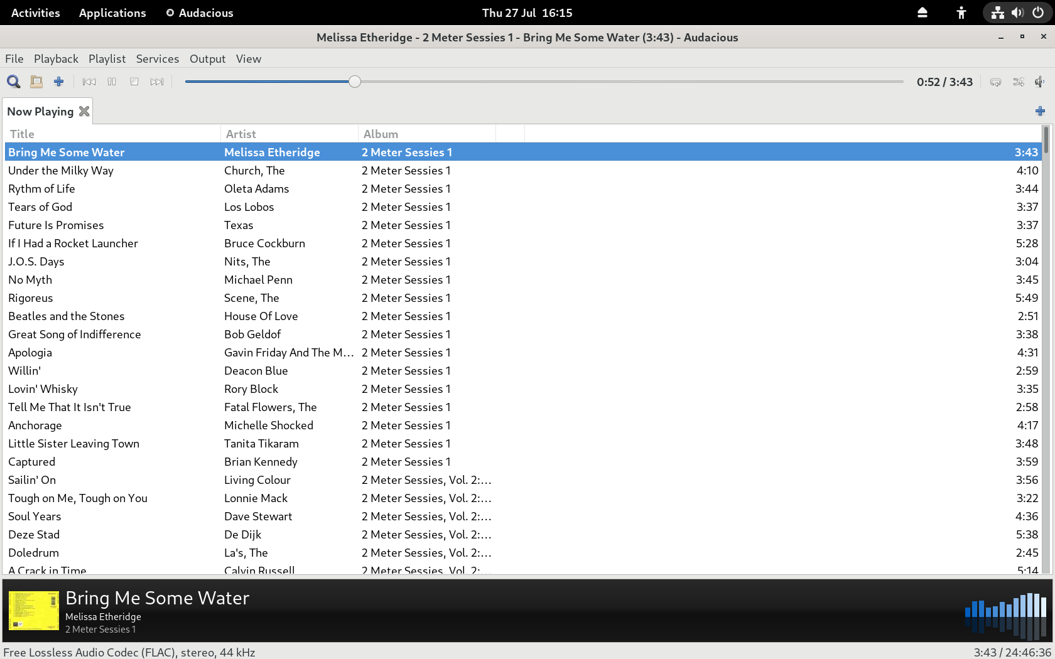The height and width of the screenshot is (659, 1055).
Task: Select the track Rigoreus
Action: [523, 297]
